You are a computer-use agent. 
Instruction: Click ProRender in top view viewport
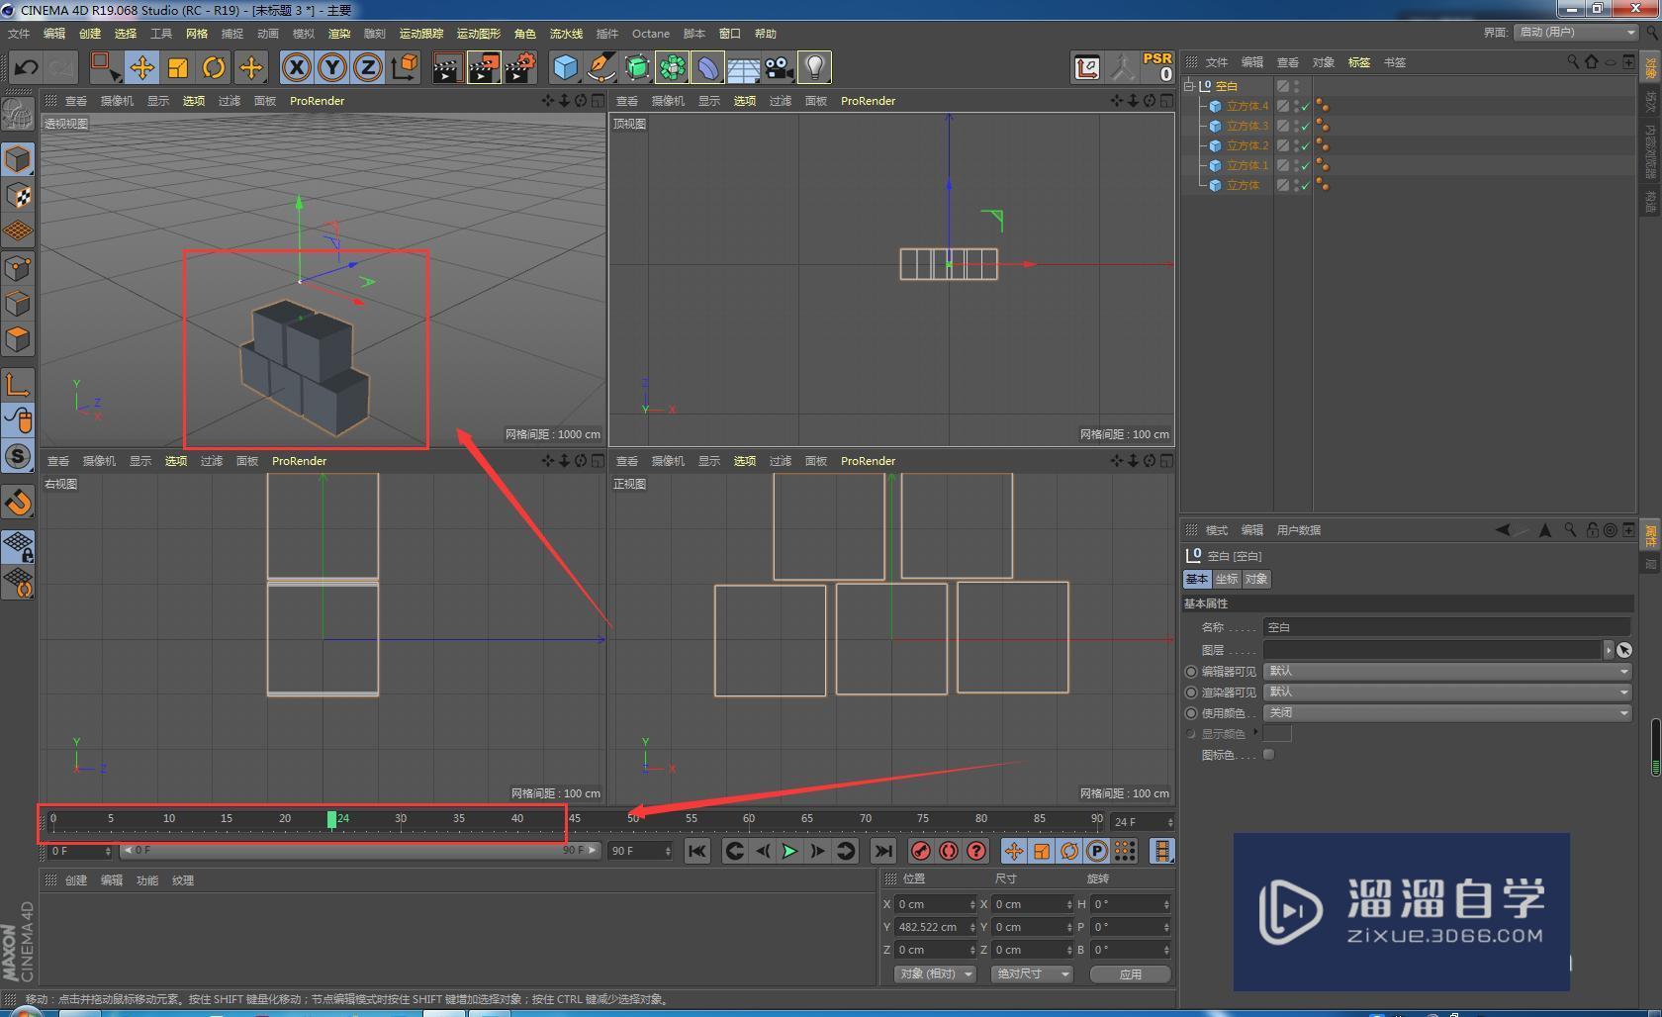click(868, 101)
